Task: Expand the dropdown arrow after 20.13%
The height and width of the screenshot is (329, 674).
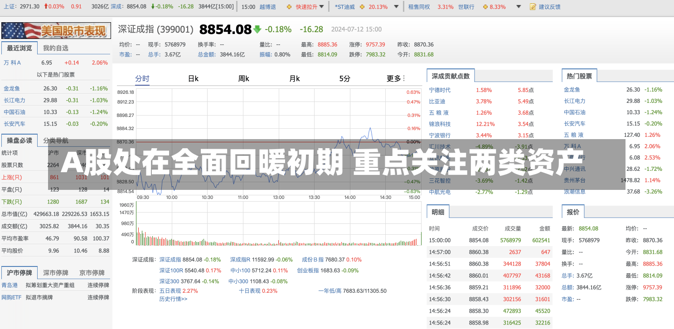Action: (x=397, y=7)
